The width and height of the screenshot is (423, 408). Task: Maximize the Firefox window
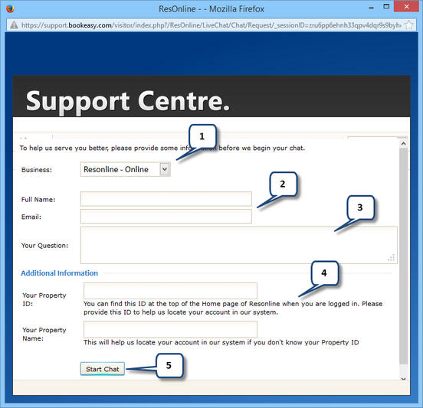click(386, 6)
